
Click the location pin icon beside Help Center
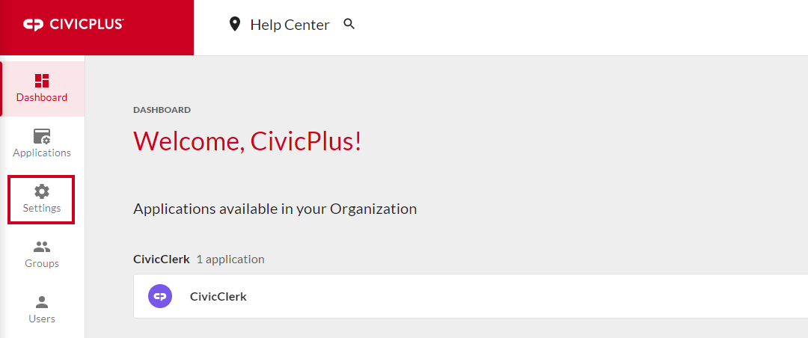(235, 24)
